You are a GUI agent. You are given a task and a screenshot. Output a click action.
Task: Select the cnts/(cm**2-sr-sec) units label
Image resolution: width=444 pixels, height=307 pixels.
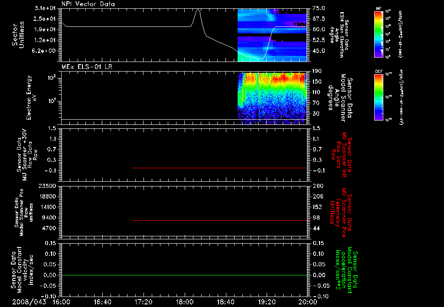(400, 34)
